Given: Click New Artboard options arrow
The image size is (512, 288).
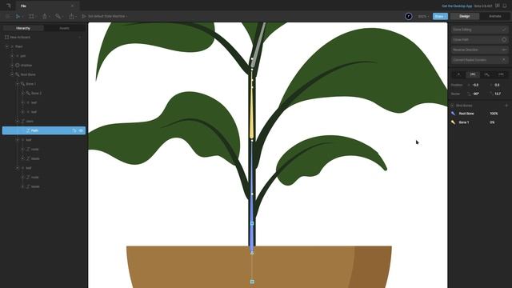Looking at the screenshot, I should (80, 38).
